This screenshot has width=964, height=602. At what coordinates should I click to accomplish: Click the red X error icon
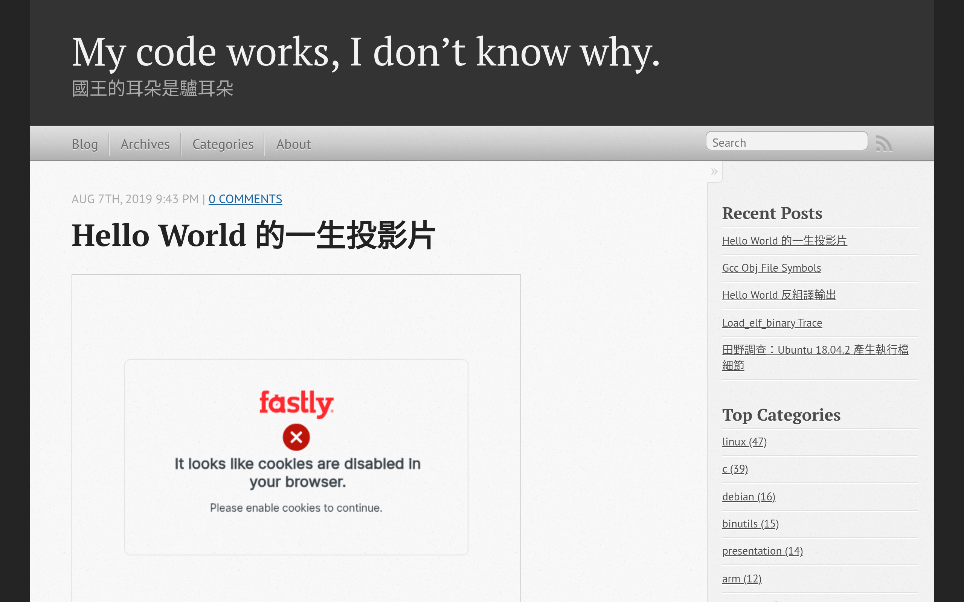click(296, 437)
